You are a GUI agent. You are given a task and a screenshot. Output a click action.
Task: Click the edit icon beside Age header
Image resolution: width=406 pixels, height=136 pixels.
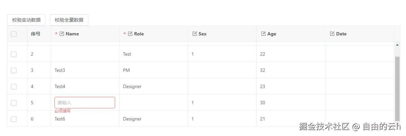click(263, 34)
